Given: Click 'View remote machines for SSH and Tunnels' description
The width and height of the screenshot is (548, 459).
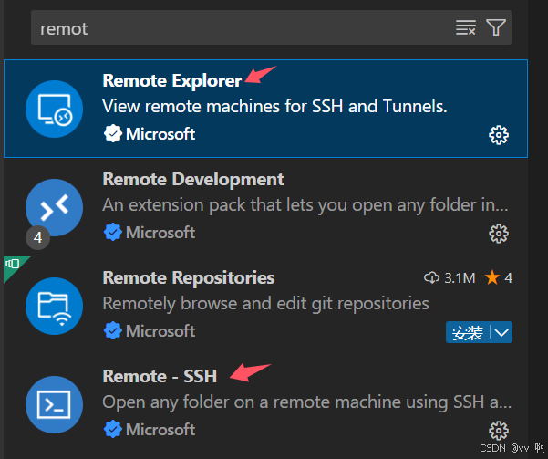Looking at the screenshot, I should tap(274, 107).
